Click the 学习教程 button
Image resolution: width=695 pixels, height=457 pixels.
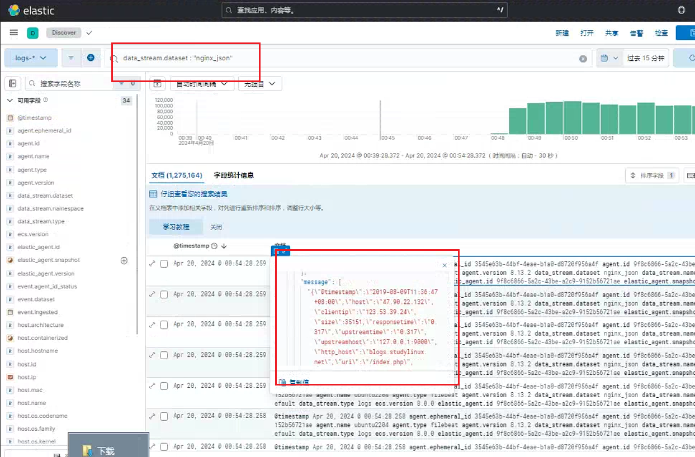click(x=176, y=227)
